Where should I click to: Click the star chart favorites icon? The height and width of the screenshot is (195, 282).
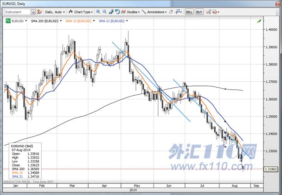pos(39,12)
